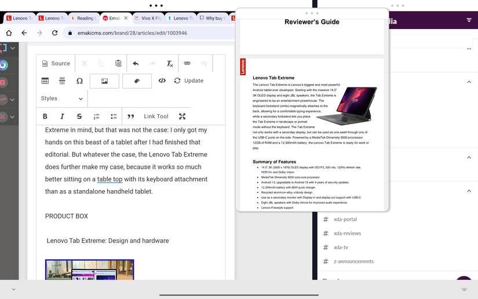
Task: Expand the top sidebar chevron in CMS
Action: pyautogui.click(x=13, y=48)
